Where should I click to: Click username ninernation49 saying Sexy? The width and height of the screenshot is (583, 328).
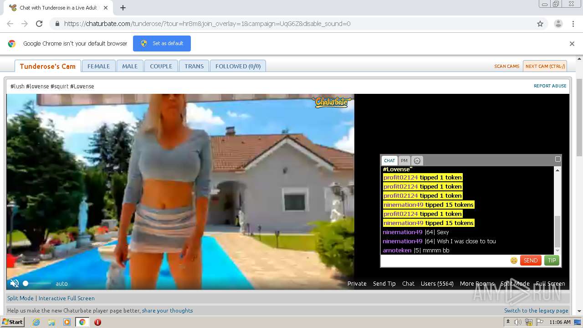point(403,232)
